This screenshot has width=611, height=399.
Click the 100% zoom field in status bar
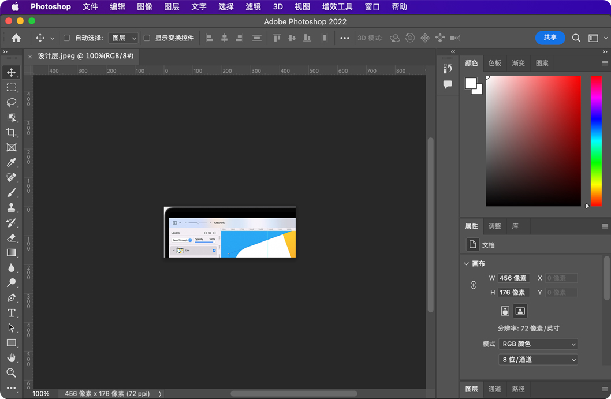click(x=41, y=393)
